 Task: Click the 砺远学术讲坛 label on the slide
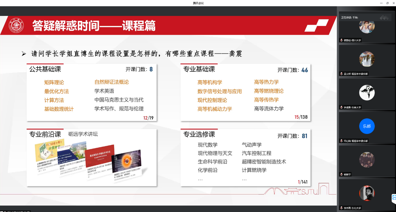click(x=83, y=134)
